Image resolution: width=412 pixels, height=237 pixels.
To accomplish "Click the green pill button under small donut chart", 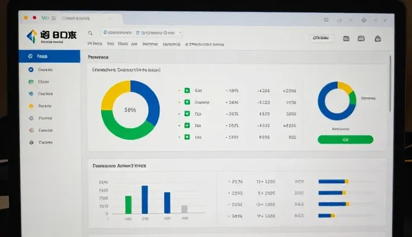I will click(x=345, y=140).
